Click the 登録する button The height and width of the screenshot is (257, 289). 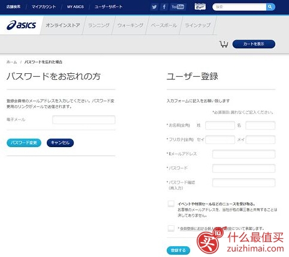[x=178, y=250]
